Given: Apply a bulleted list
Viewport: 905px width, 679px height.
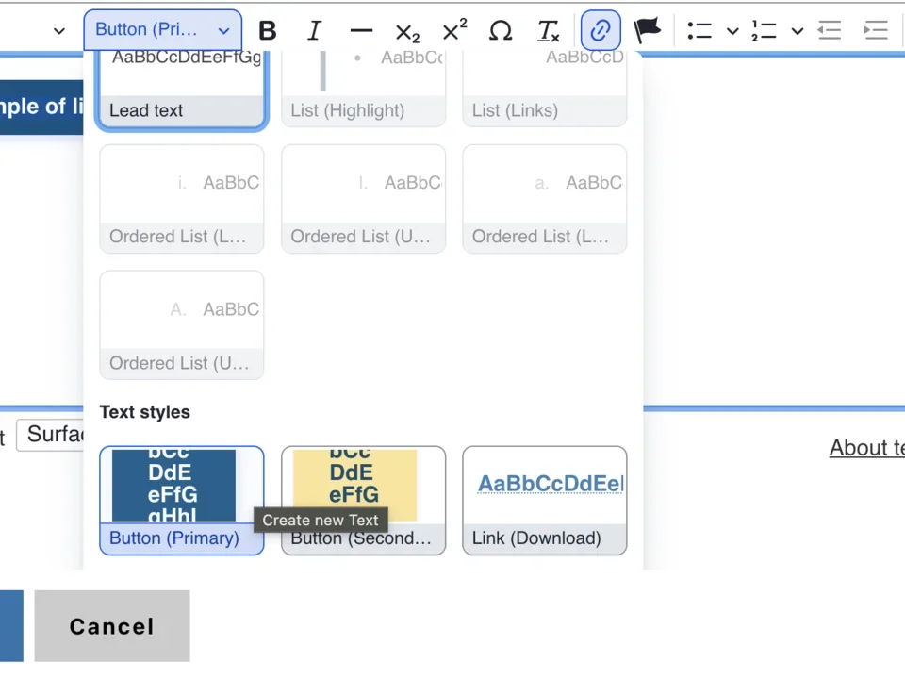Looking at the screenshot, I should coord(699,30).
